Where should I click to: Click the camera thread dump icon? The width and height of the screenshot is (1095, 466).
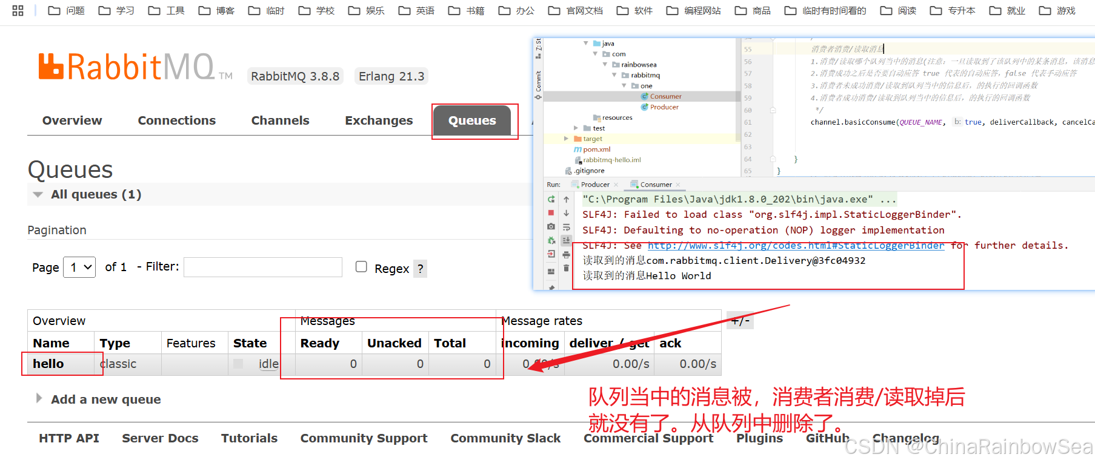point(551,226)
